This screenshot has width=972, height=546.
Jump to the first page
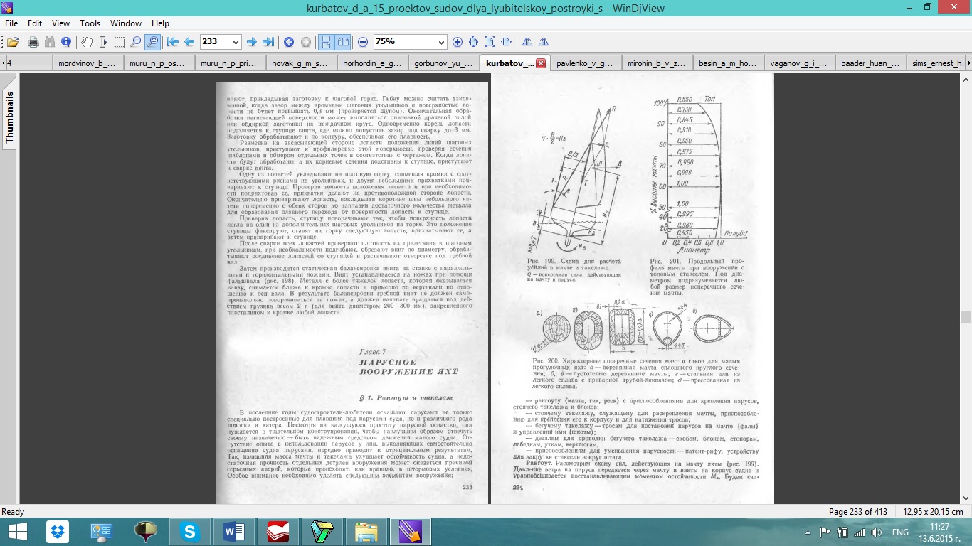(x=173, y=42)
